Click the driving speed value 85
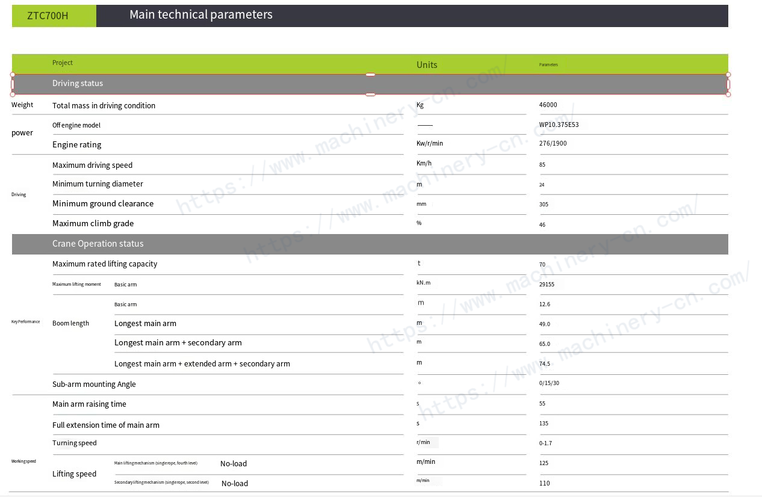Image resolution: width=762 pixels, height=497 pixels. coord(543,164)
